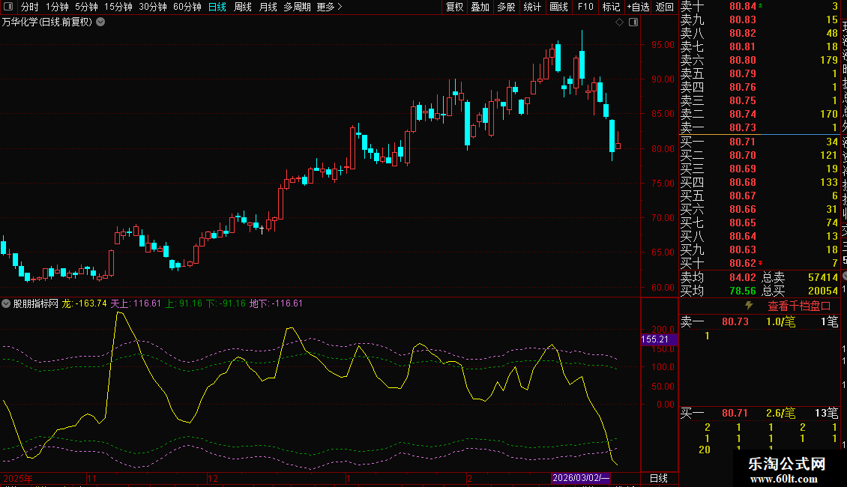Screen dimensions: 847x487
Task: Click the 2025年 label on time axis
Action: point(18,478)
